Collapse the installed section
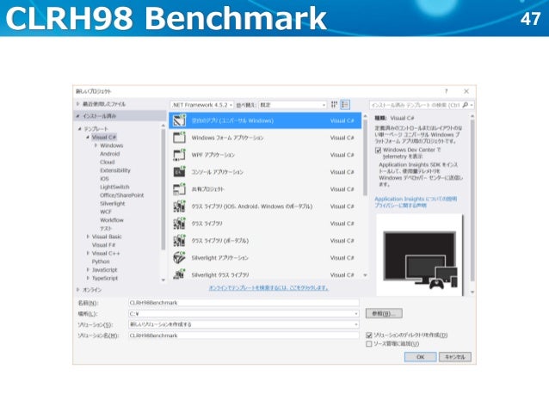The image size is (549, 412). (x=78, y=116)
